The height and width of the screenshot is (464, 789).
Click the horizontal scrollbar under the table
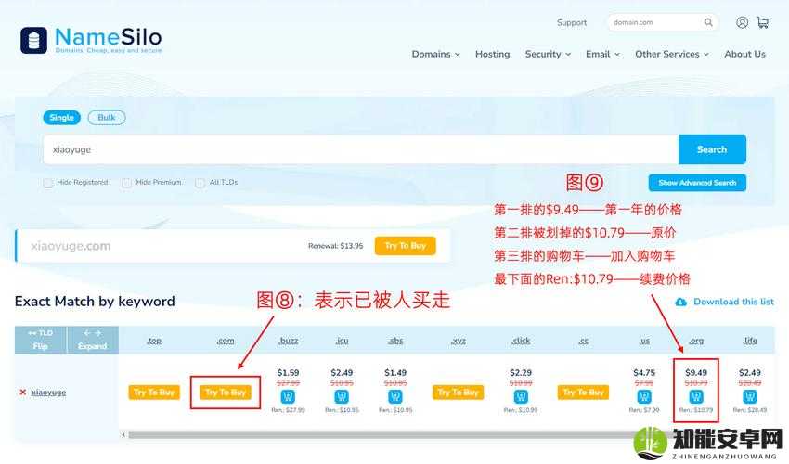click(x=382, y=435)
